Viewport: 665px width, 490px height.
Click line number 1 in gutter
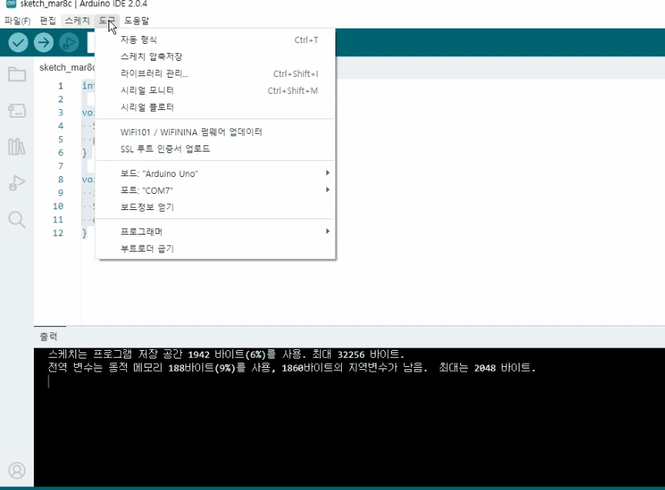tap(61, 86)
